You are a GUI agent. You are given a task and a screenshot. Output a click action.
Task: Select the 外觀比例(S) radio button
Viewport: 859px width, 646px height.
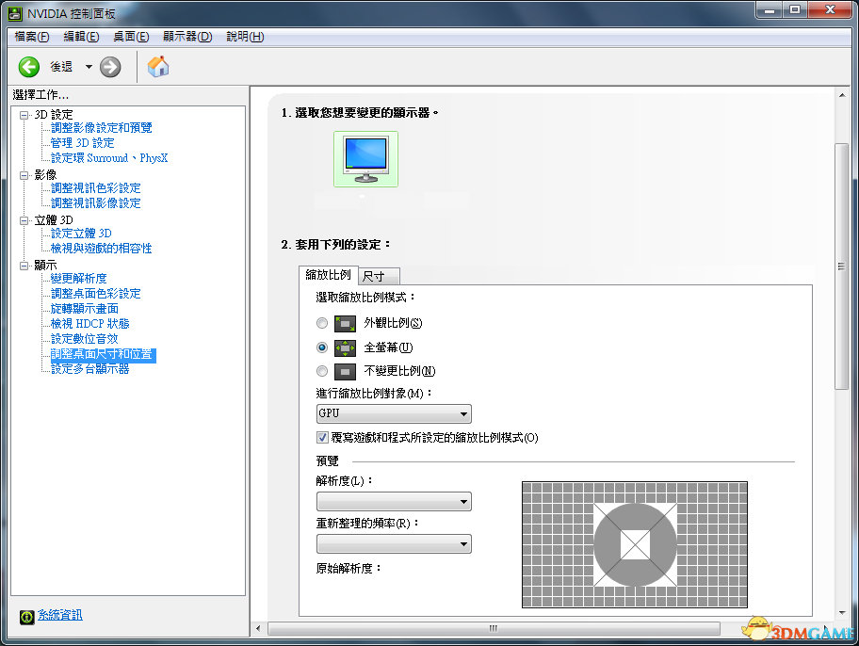pos(322,323)
